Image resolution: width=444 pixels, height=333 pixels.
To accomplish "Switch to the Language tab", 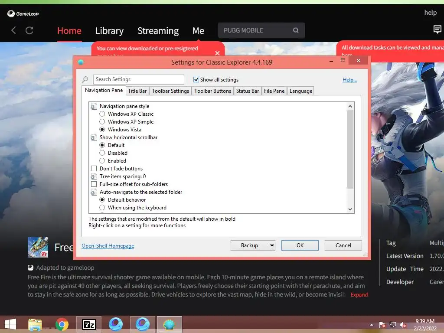I will (x=301, y=91).
